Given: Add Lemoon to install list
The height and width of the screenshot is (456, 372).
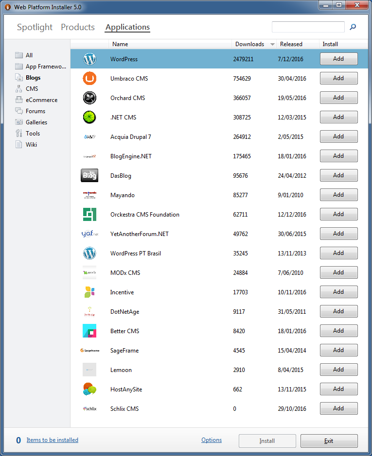Looking at the screenshot, I should [339, 370].
